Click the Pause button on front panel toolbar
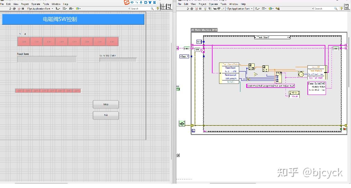 click(23, 9)
